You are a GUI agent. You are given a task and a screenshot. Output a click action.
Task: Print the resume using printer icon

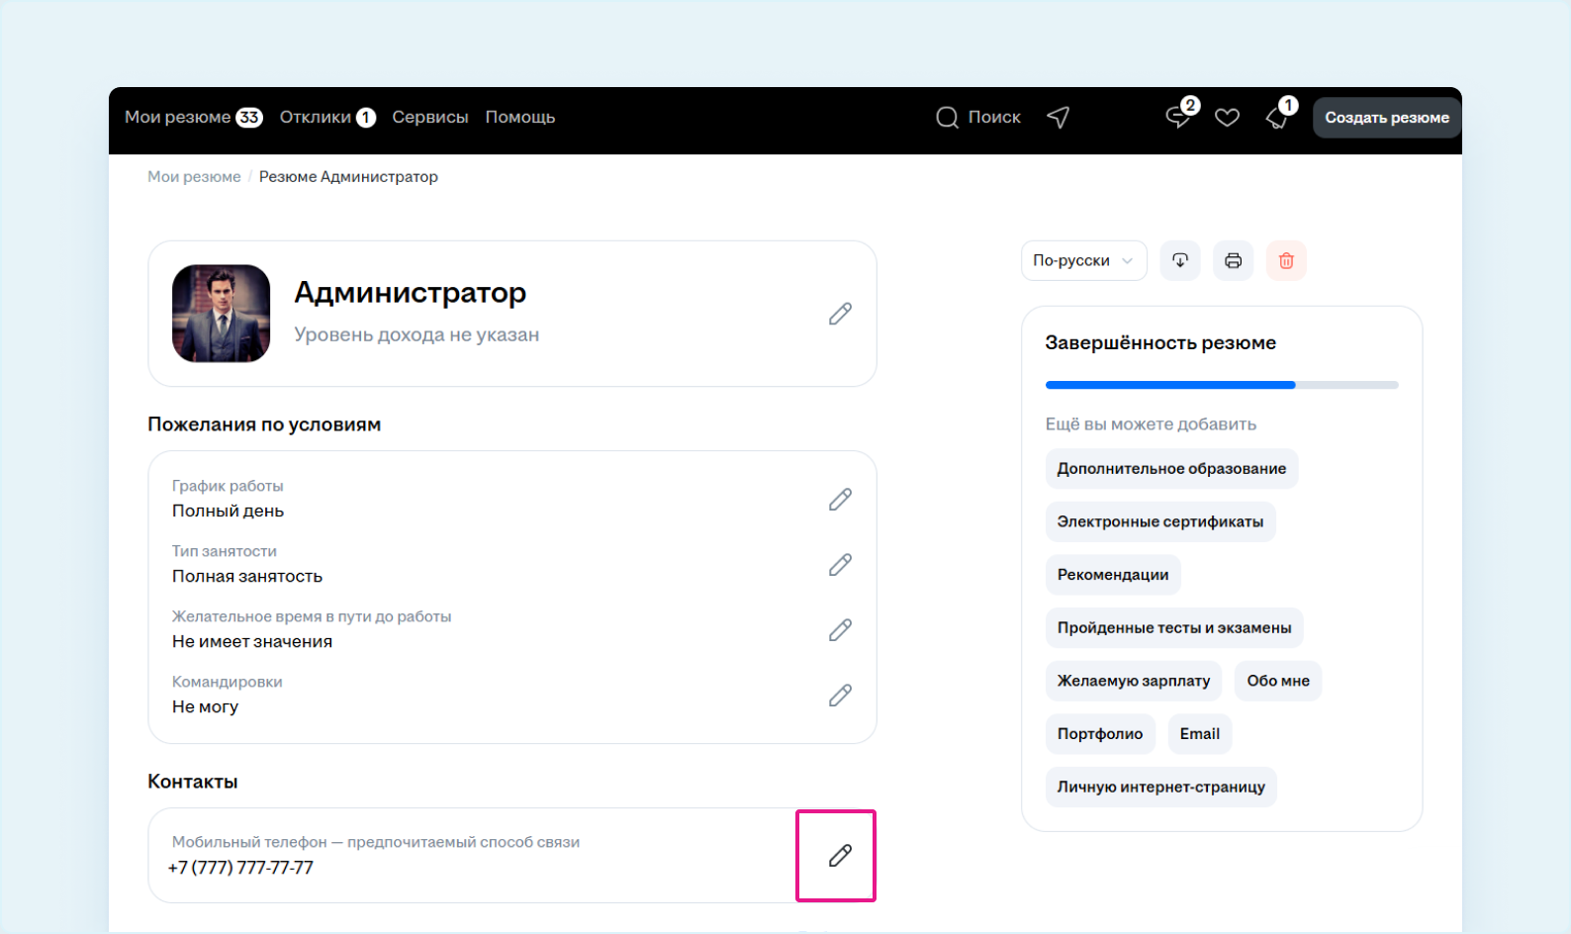[x=1234, y=260]
